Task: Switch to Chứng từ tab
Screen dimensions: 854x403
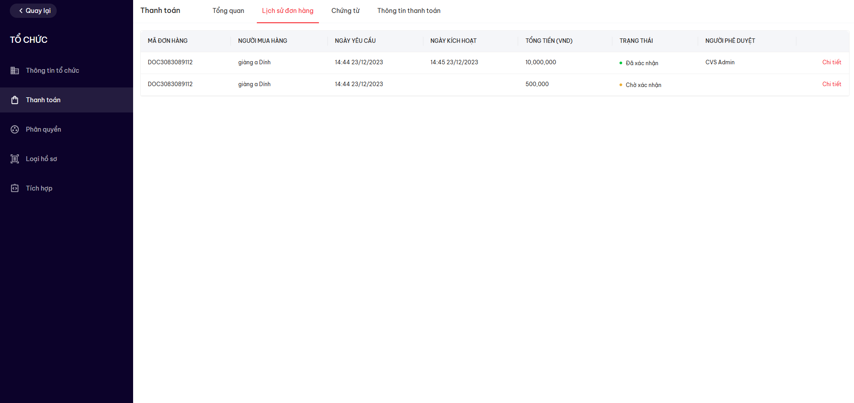Action: tap(345, 11)
